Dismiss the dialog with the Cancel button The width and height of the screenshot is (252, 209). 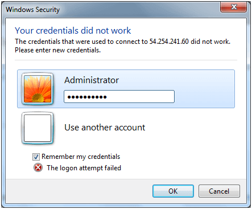(x=219, y=191)
